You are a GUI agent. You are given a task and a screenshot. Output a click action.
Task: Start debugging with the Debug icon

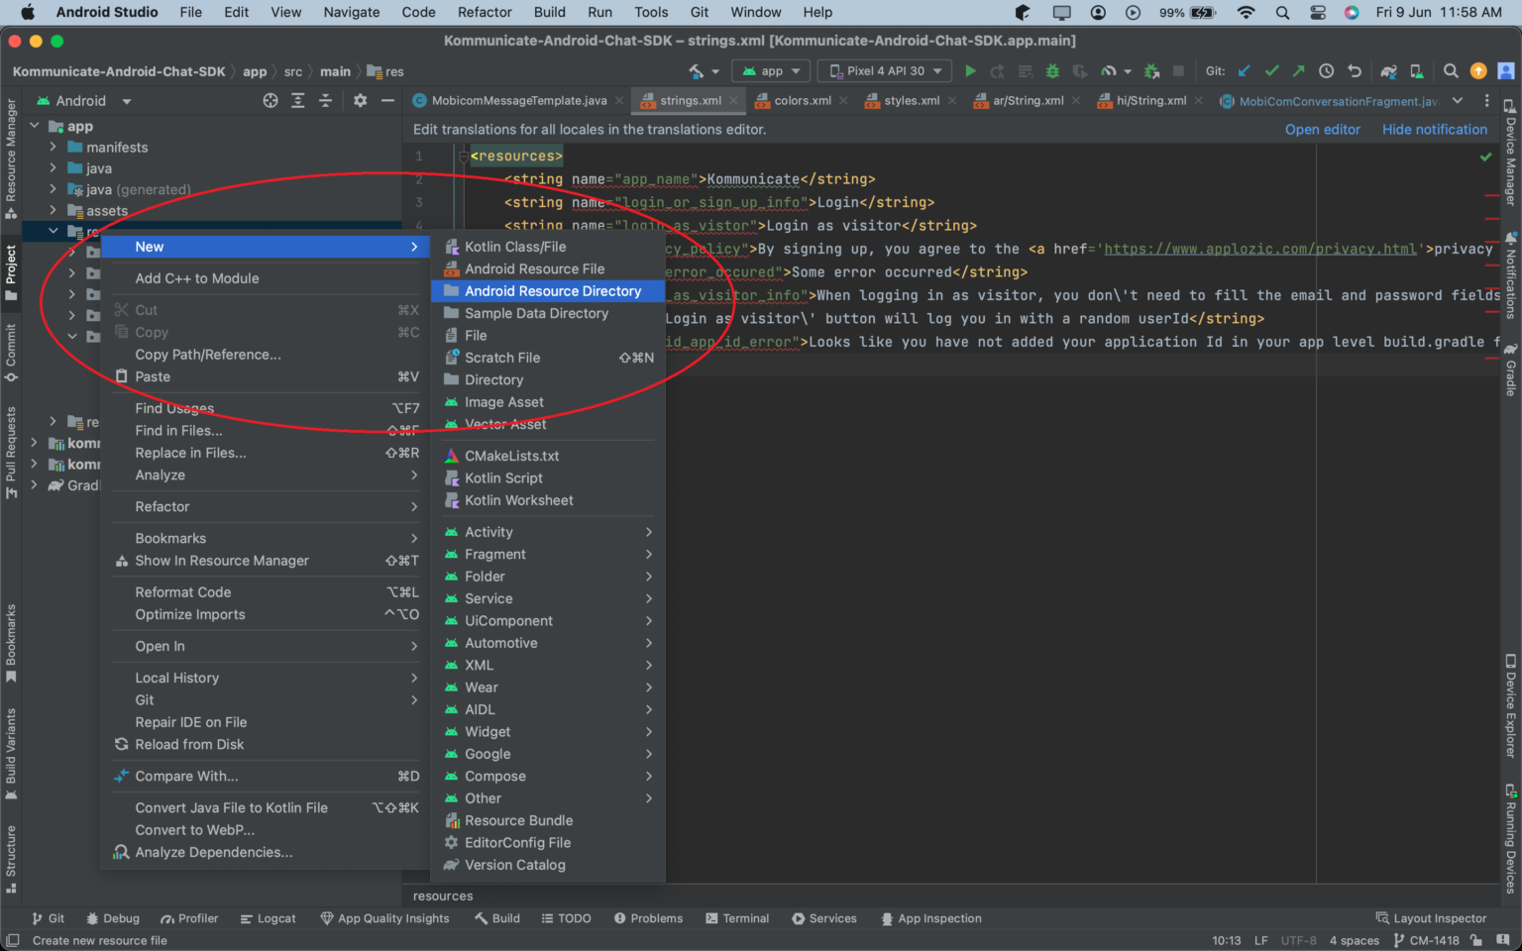[x=1052, y=71]
